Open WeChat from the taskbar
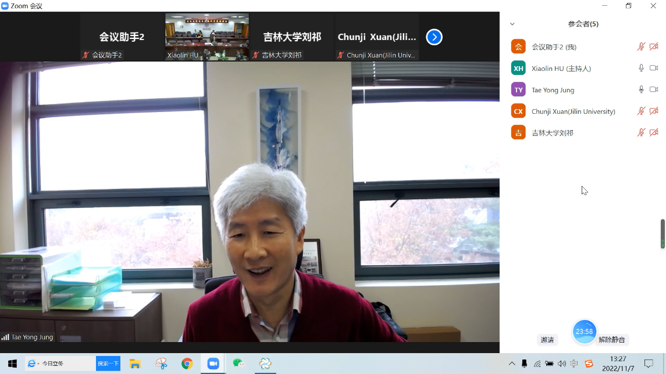666x374 pixels. 238,364
